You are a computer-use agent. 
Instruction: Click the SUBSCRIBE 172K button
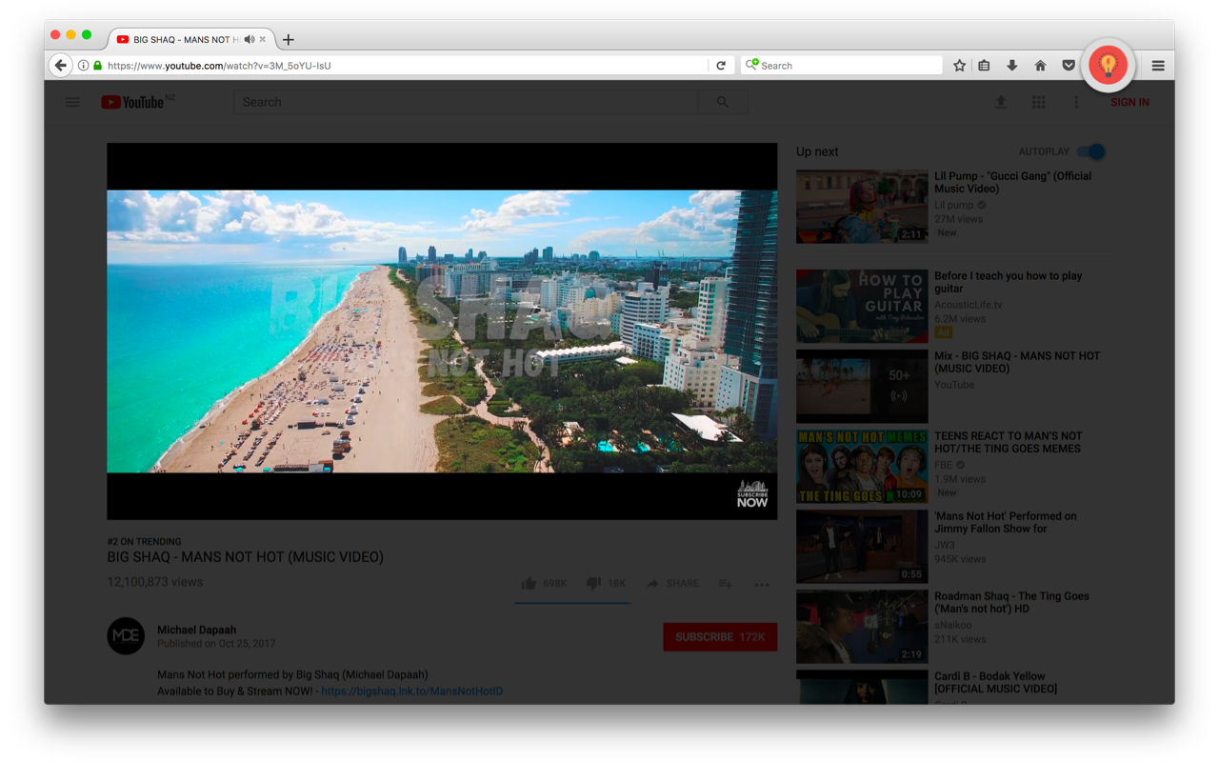pos(720,636)
